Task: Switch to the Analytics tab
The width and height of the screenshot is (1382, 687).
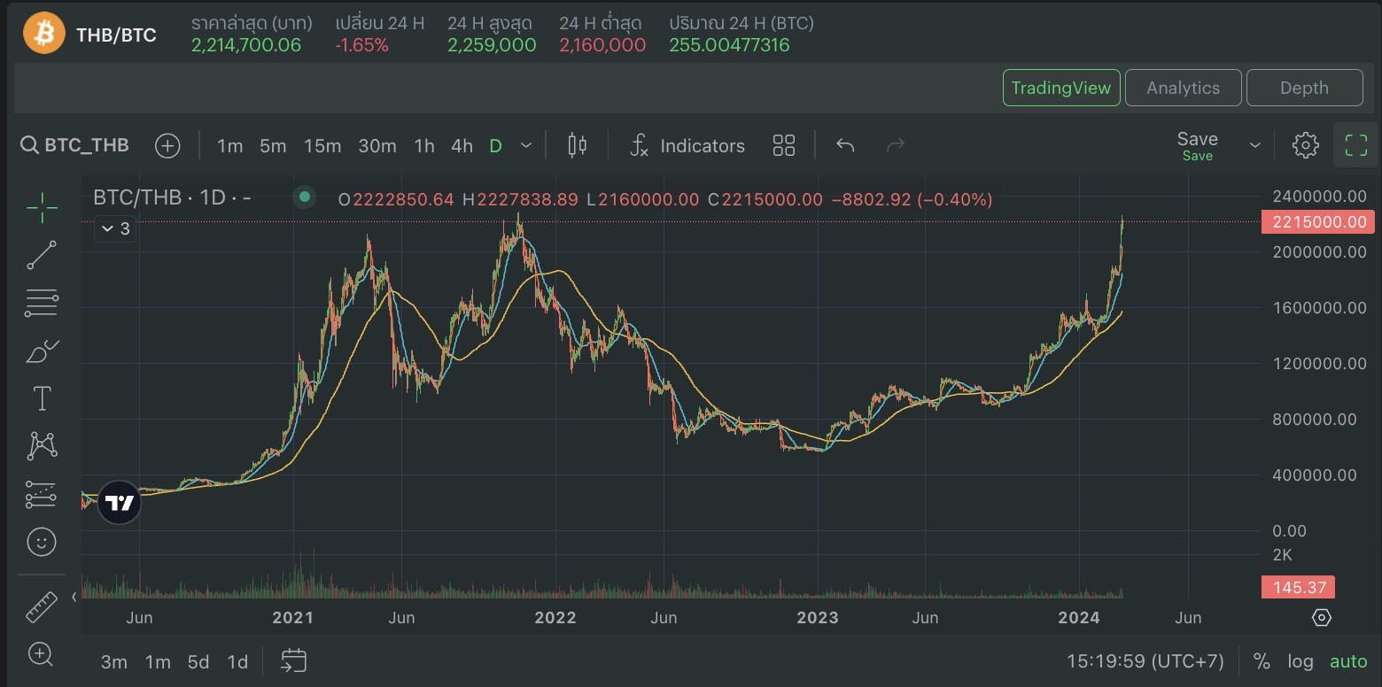Action: click(1183, 88)
